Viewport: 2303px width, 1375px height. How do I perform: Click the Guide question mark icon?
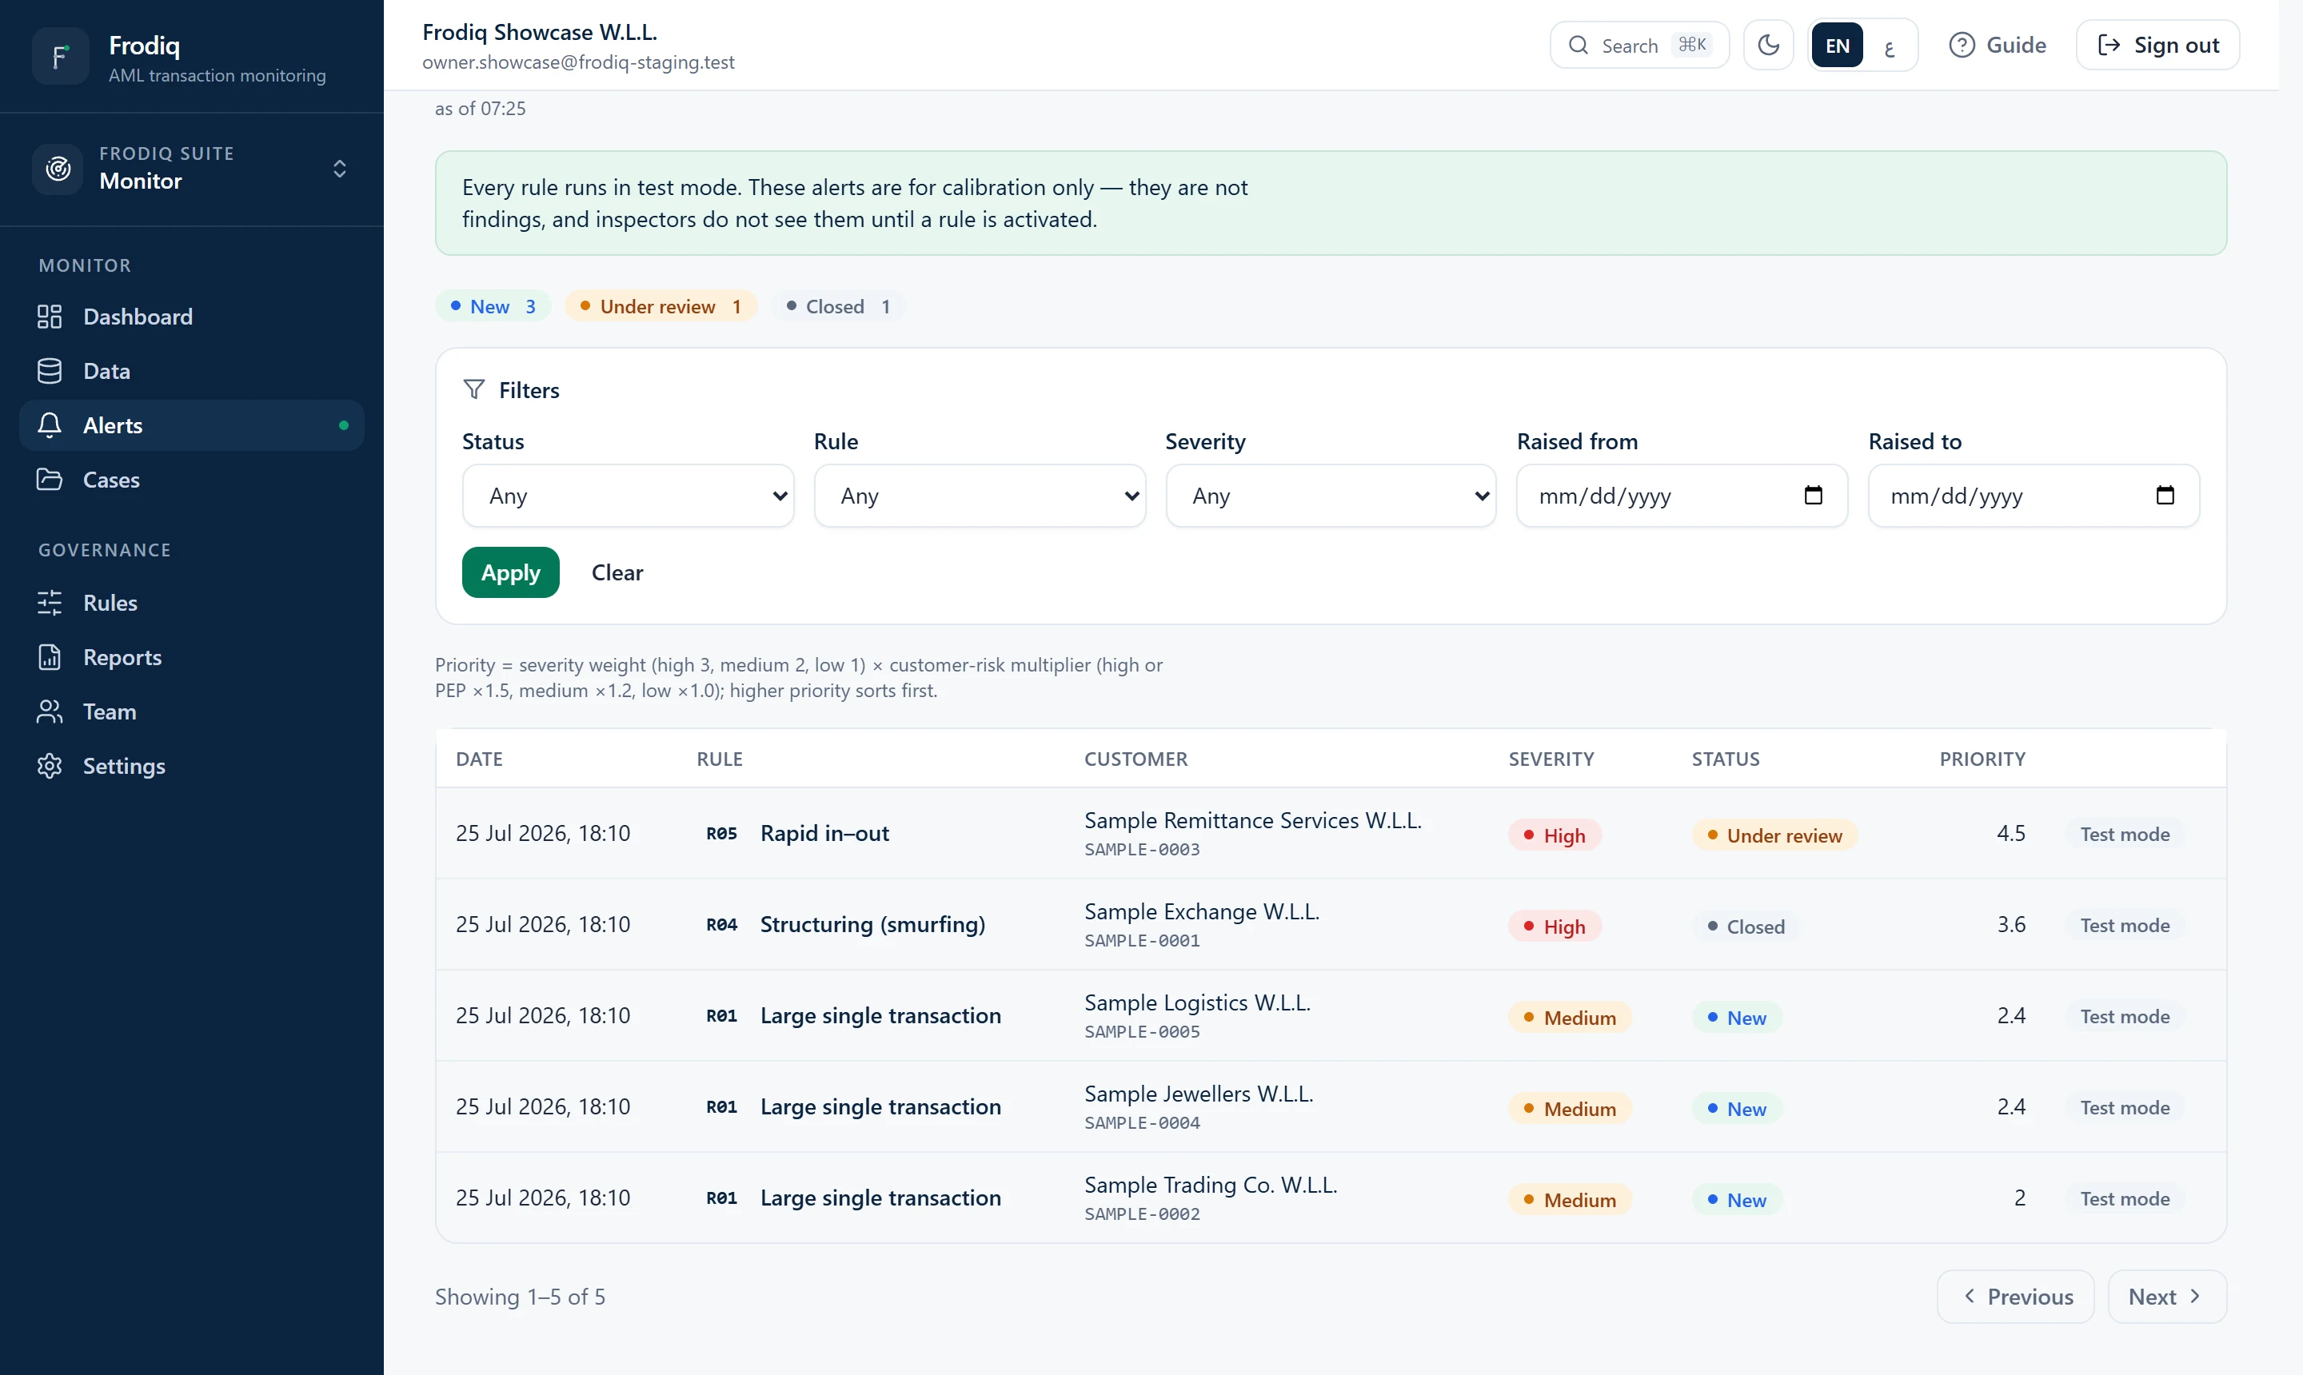(x=1962, y=46)
